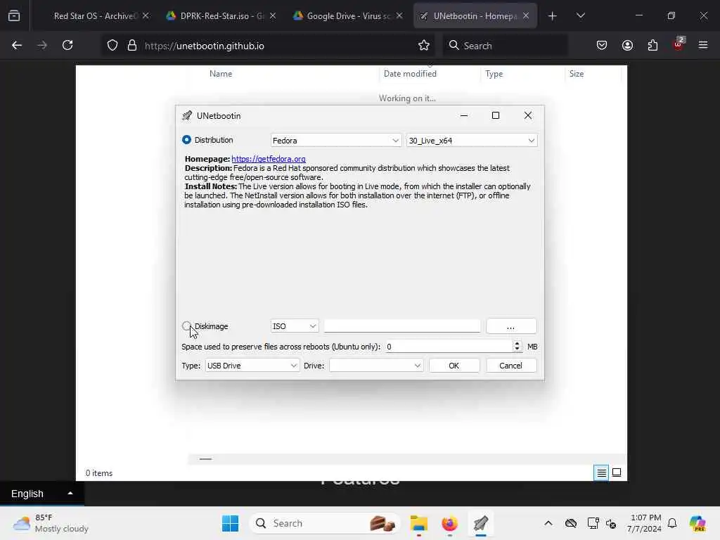
Task: Close the Red Star OS tab
Action: [x=146, y=15]
